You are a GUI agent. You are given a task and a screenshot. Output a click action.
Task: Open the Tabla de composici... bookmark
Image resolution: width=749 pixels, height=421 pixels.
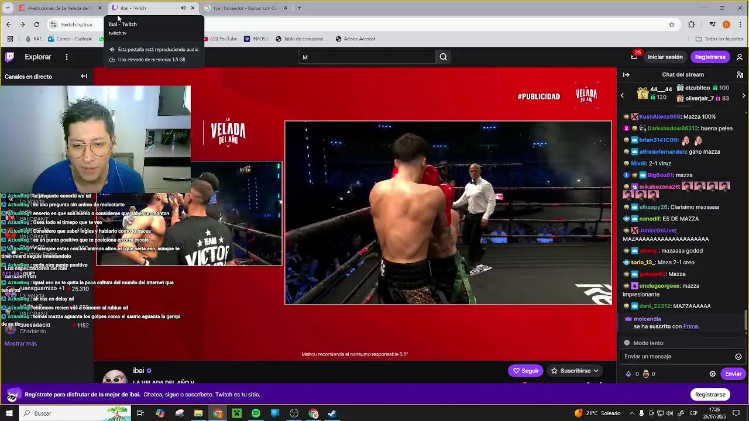[301, 39]
